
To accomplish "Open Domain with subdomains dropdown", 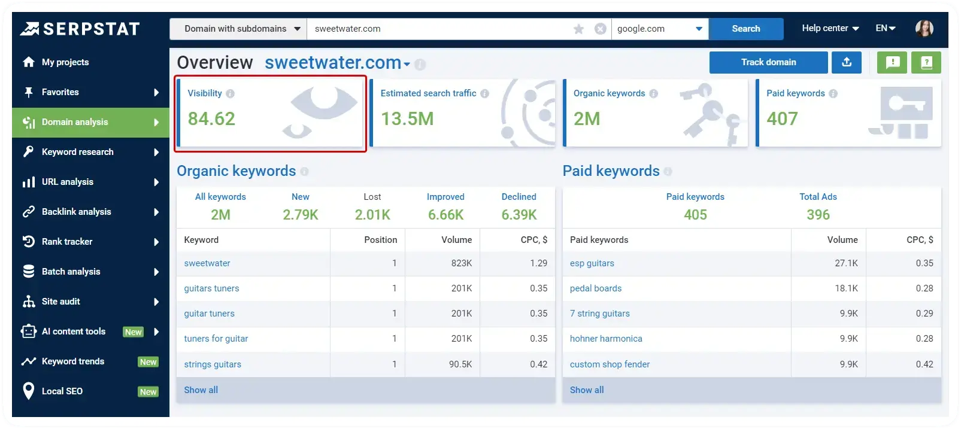I will [238, 29].
